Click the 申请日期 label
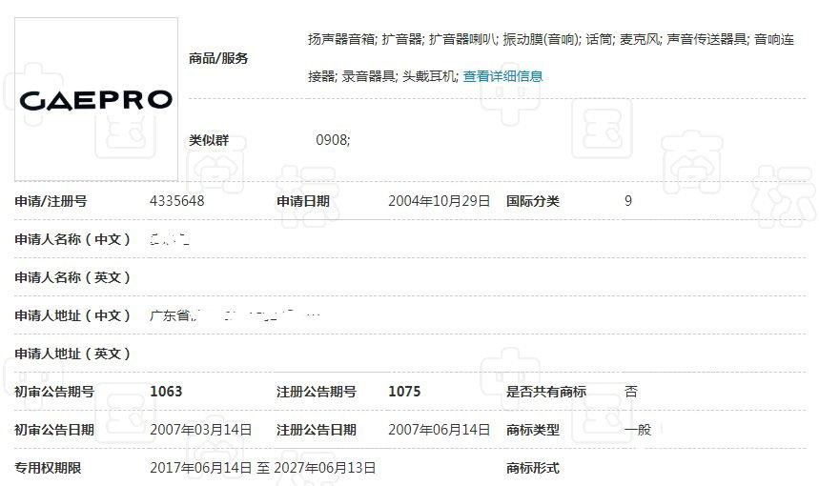Image resolution: width=819 pixels, height=486 pixels. (303, 201)
